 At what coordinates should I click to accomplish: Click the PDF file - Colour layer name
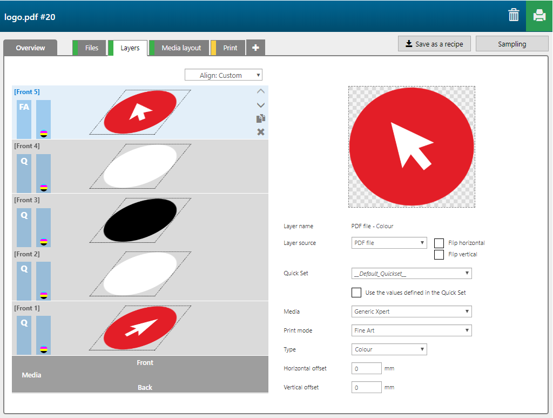pyautogui.click(x=372, y=226)
